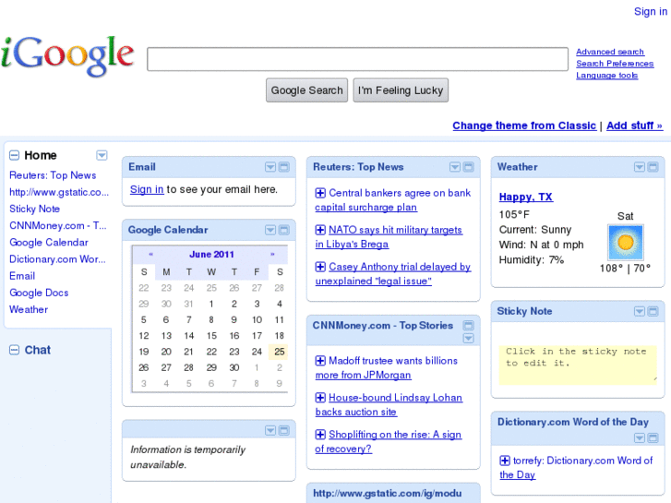
Task: Select the gstatic.co... entry in Home sidebar
Action: [59, 192]
